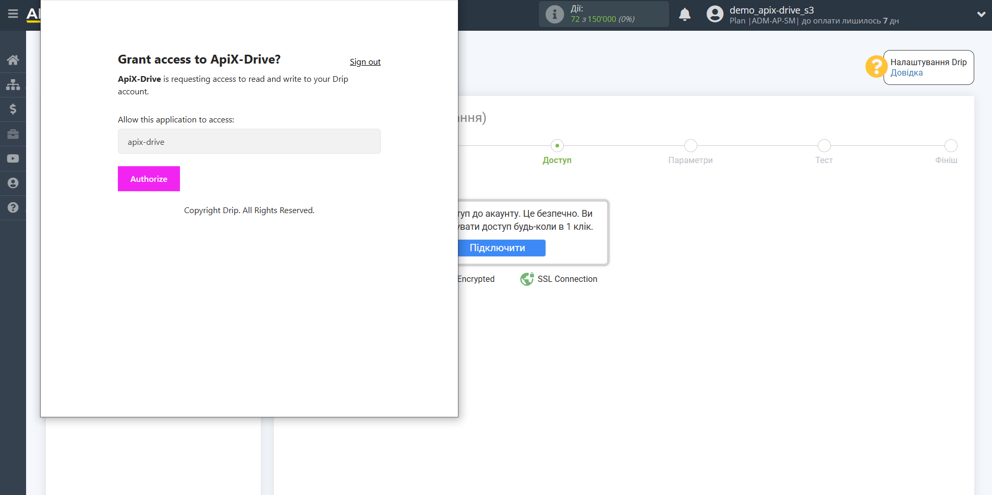Open the connections sitemap icon in the sidebar
This screenshot has height=495, width=992.
pos(13,84)
